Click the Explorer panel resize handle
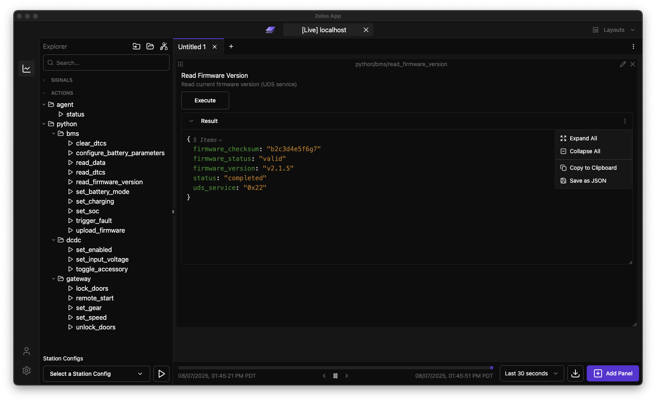 [173, 212]
